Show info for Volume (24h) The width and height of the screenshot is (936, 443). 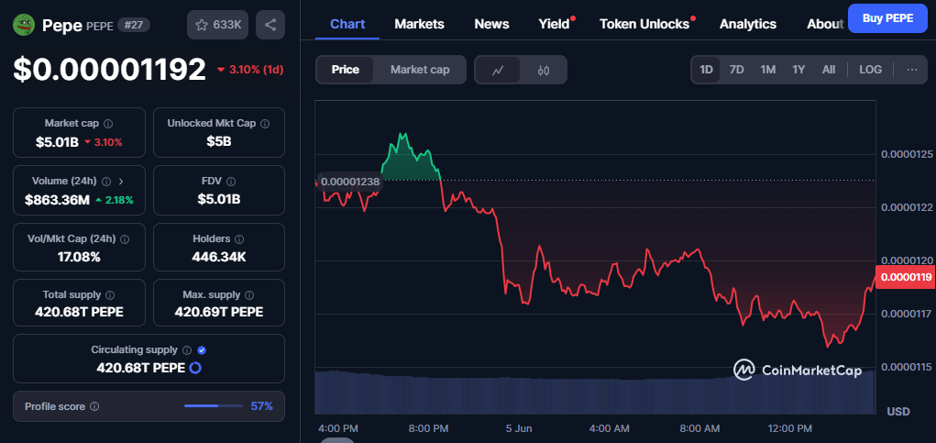(106, 181)
